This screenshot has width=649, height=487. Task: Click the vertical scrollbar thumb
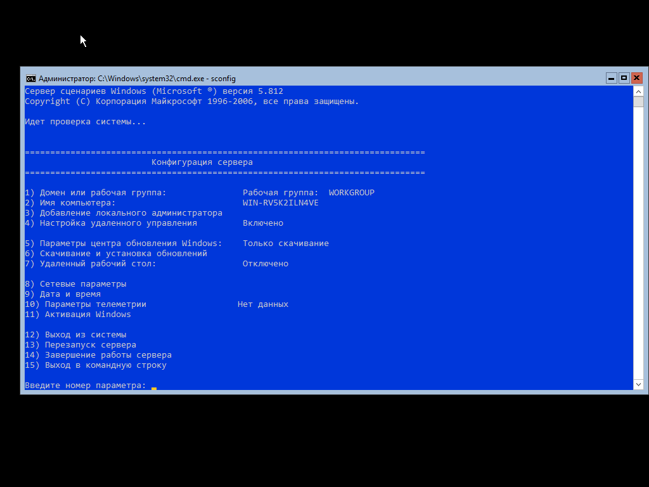tap(638, 102)
